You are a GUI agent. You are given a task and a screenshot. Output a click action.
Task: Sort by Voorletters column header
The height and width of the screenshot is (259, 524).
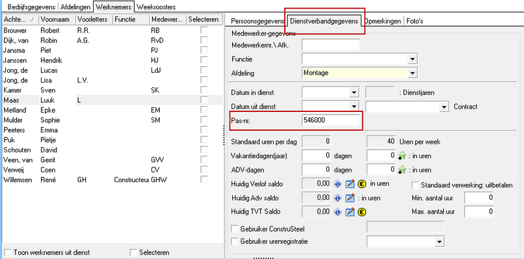(x=94, y=20)
